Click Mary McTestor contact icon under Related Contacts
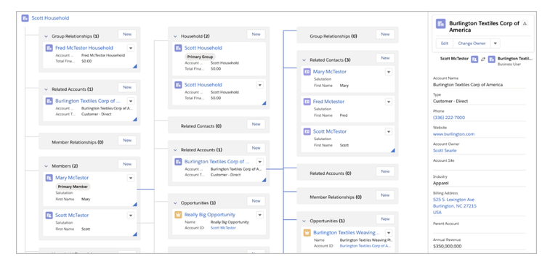Viewport: 558px width, 270px height. [x=307, y=72]
